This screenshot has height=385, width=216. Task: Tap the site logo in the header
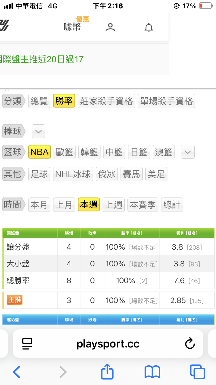(x=4, y=25)
